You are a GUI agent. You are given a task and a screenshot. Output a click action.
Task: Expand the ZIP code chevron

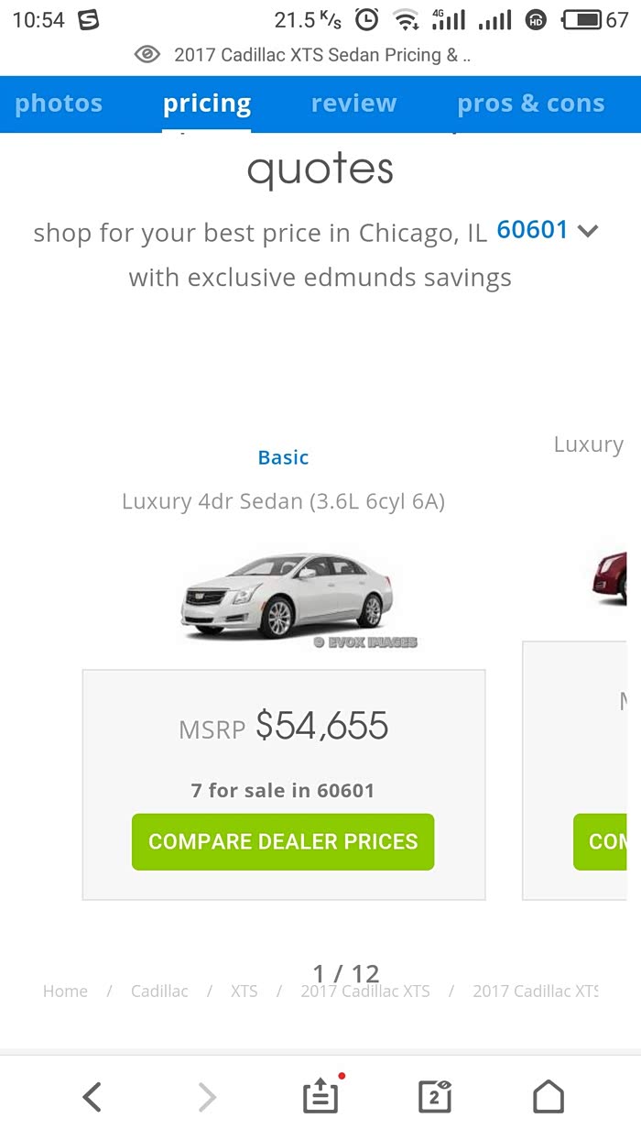tap(588, 231)
